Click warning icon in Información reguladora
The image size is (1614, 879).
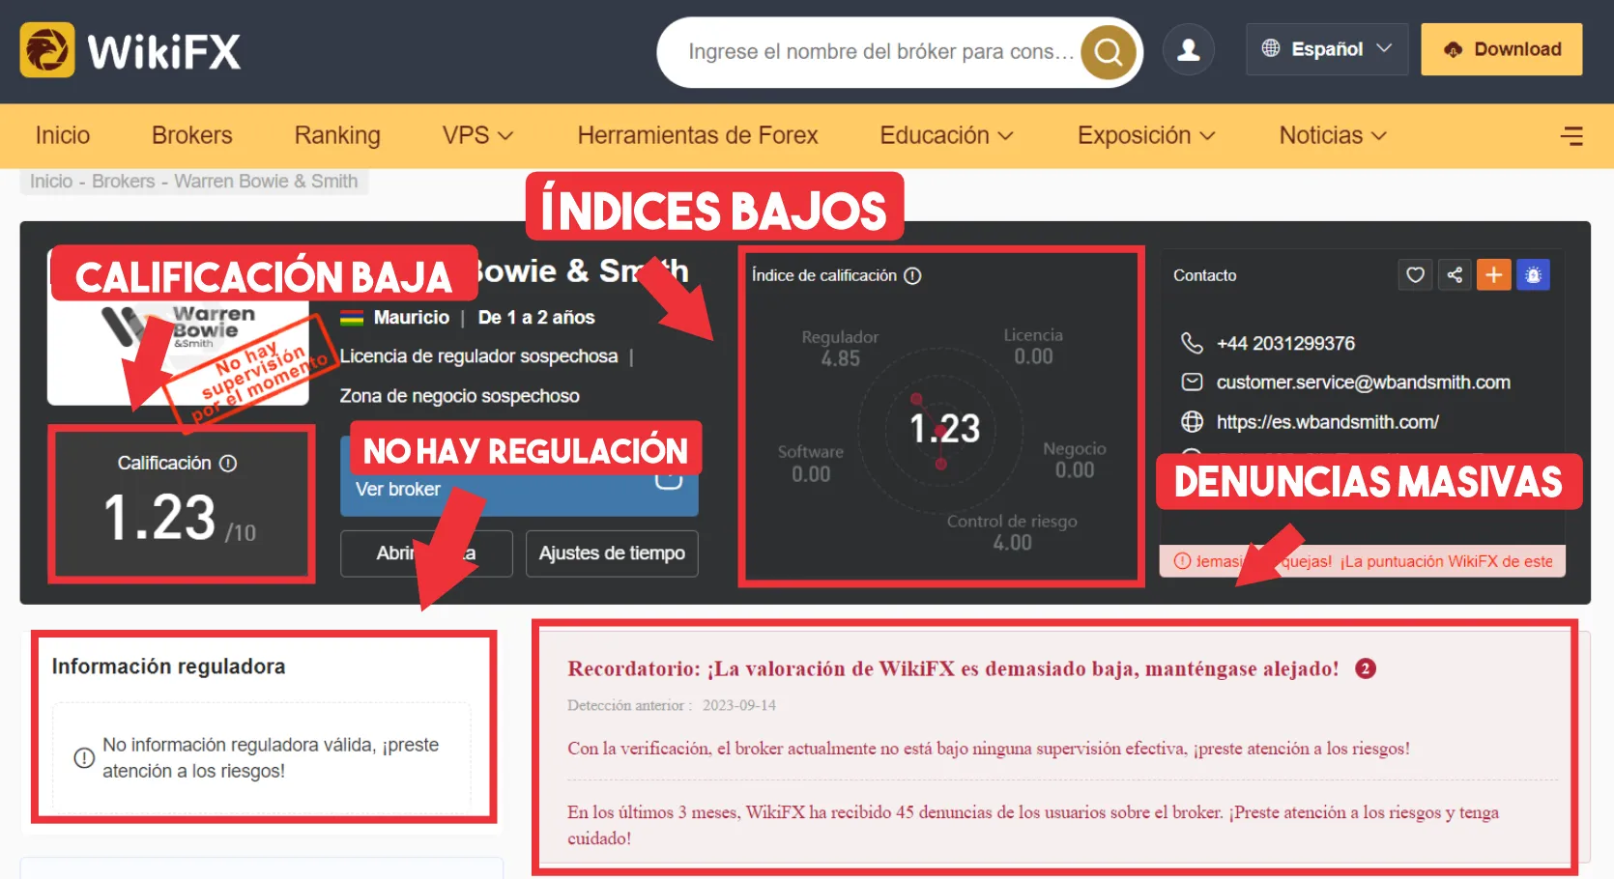[x=84, y=758]
